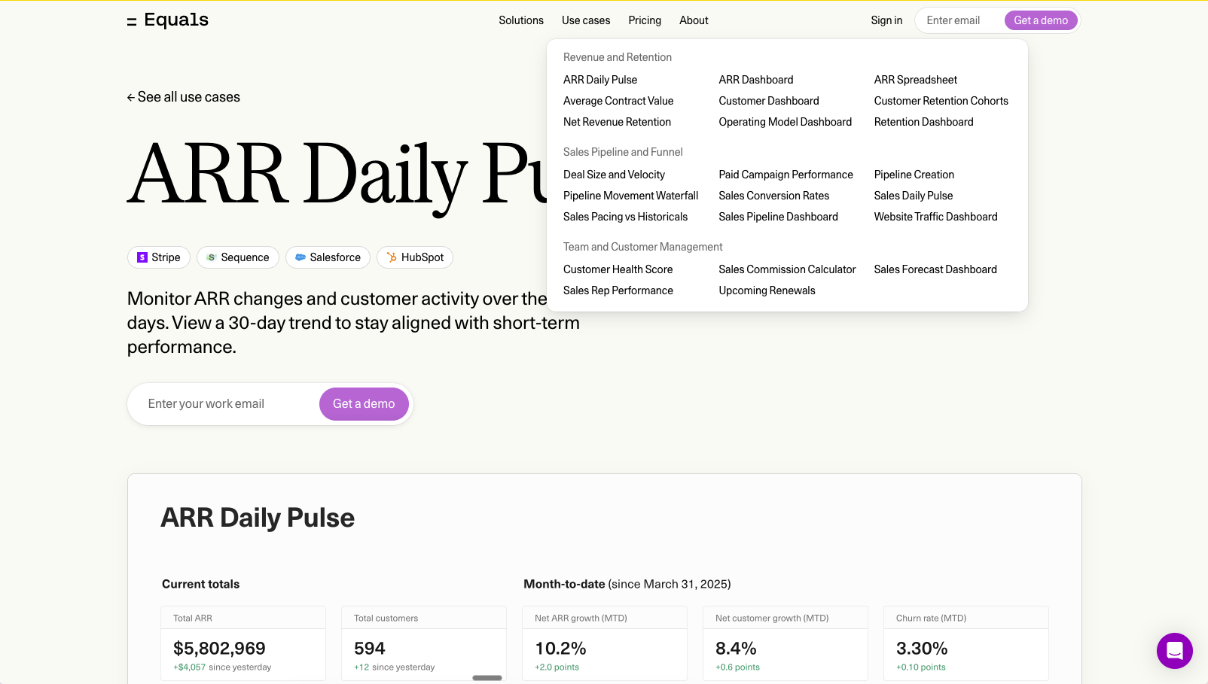The height and width of the screenshot is (684, 1208).
Task: Click the Salesforce integration tag
Action: 328,257
